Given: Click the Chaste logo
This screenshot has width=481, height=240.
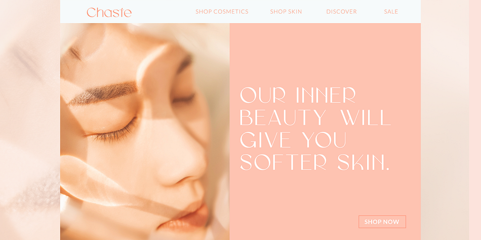Looking at the screenshot, I should (x=109, y=12).
